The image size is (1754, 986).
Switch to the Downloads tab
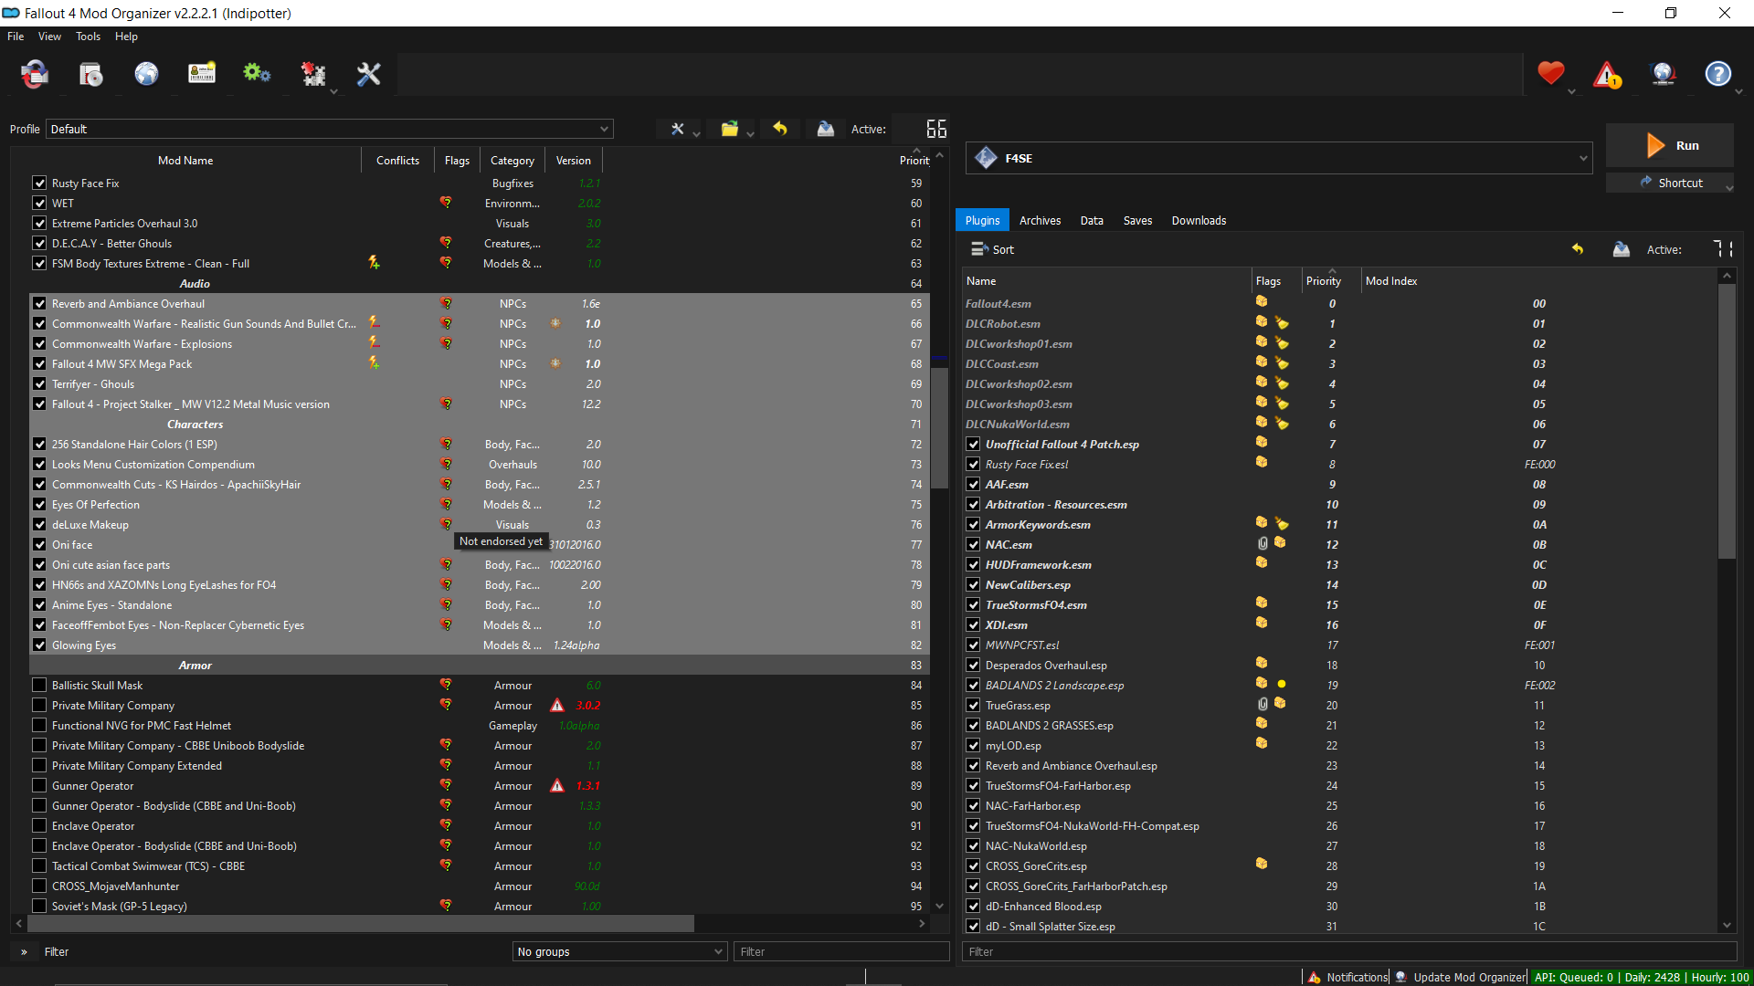1199,220
